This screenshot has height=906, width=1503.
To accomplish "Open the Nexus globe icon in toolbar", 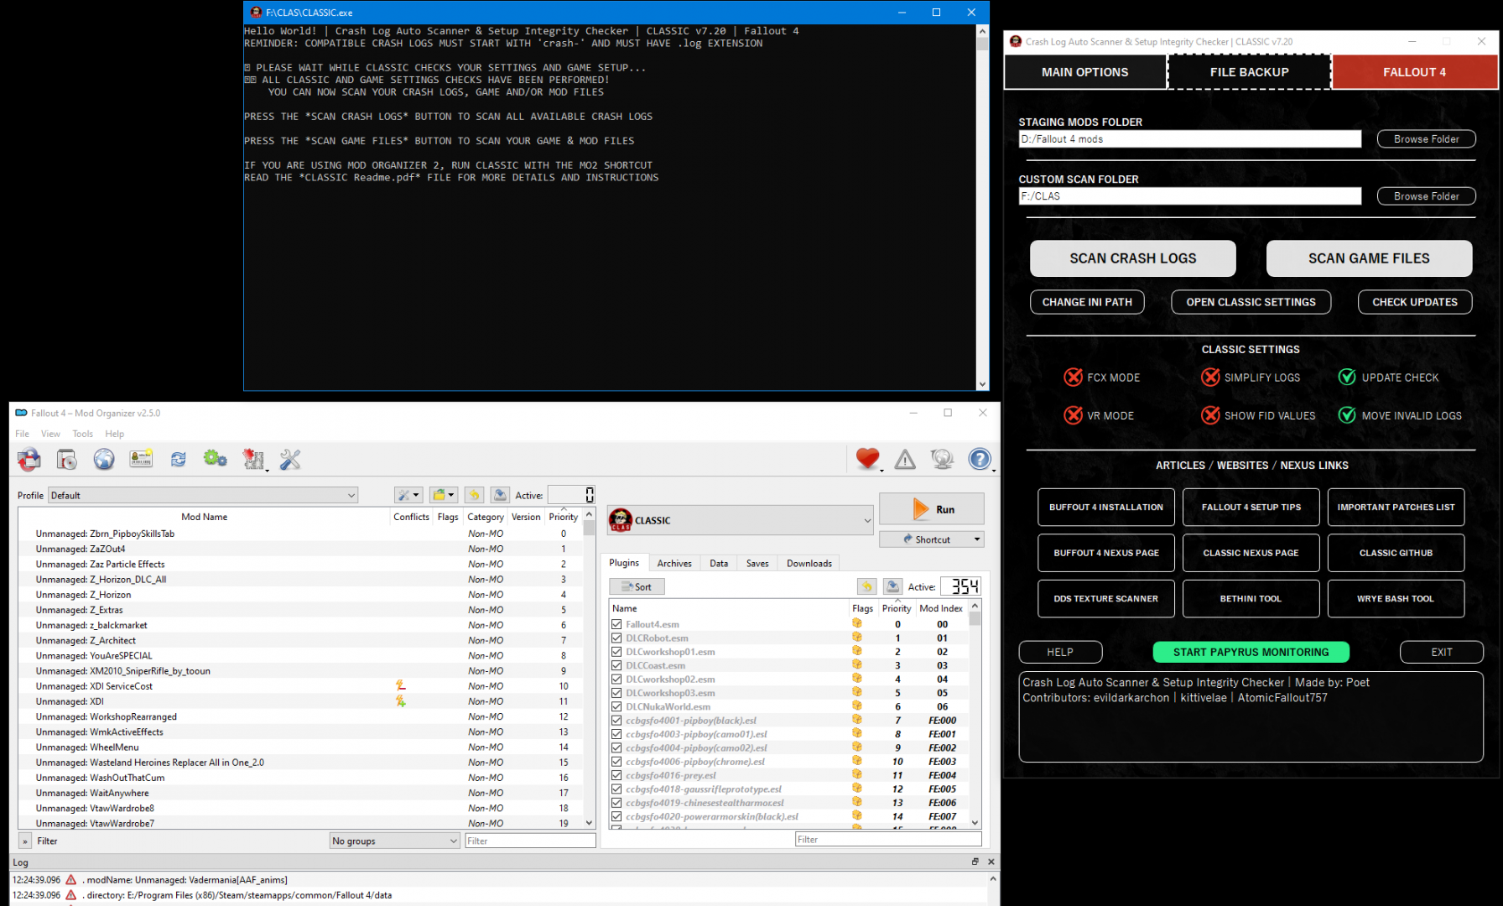I will (x=104, y=460).
